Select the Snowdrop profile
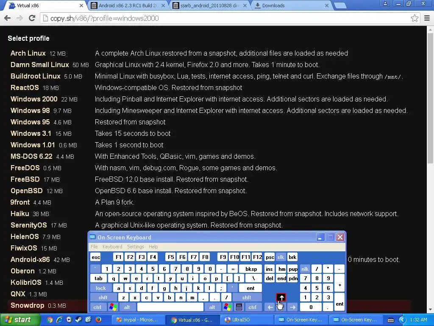This screenshot has width=434, height=326. 27,306
